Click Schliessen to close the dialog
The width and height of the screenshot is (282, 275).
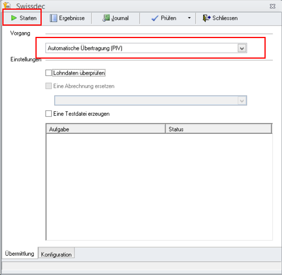[220, 18]
